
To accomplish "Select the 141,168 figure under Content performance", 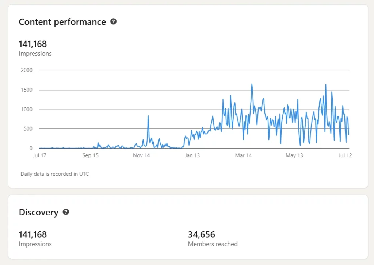I will (33, 44).
